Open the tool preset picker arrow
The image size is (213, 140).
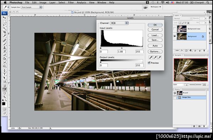(x=8, y=7)
